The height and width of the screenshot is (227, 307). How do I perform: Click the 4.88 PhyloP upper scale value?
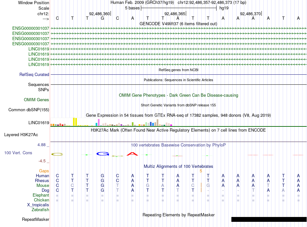41,145
